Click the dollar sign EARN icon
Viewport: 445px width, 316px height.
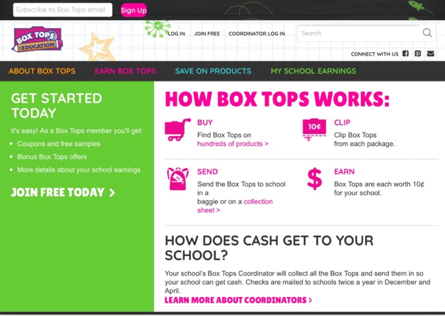tap(314, 179)
